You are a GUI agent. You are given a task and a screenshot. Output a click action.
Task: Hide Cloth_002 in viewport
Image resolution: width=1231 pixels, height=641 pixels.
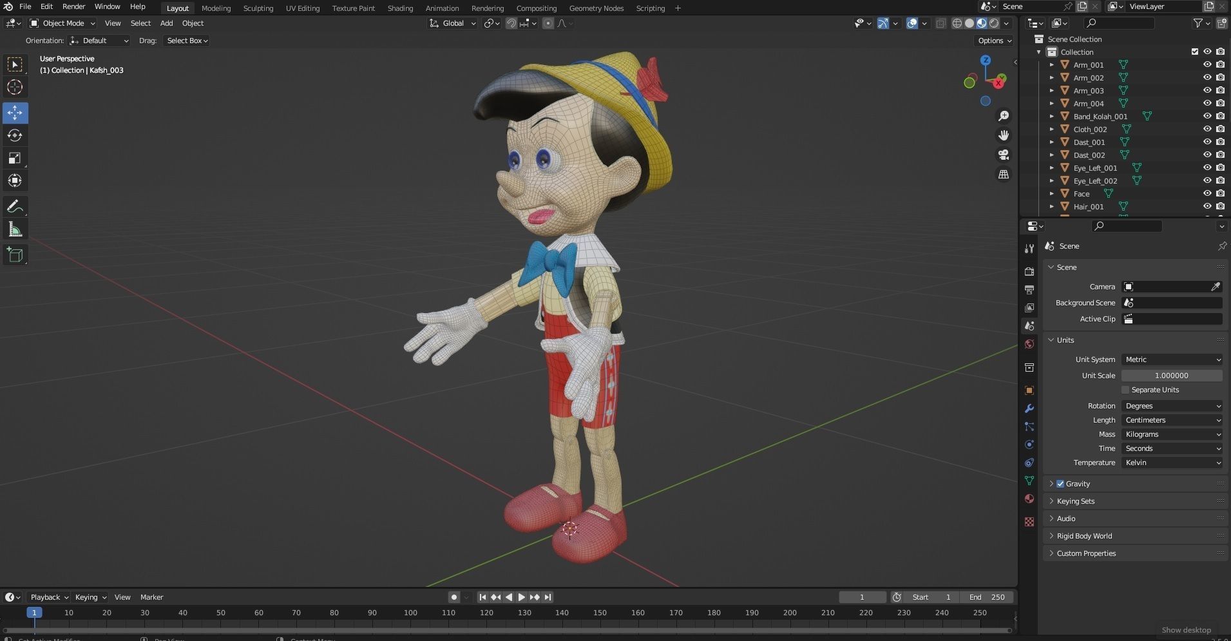click(1207, 129)
